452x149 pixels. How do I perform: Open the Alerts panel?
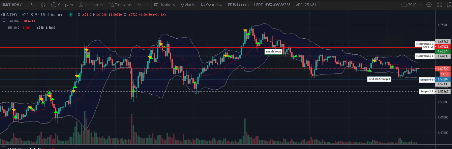188,5
